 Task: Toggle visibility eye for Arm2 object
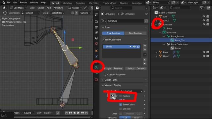(204, 20)
